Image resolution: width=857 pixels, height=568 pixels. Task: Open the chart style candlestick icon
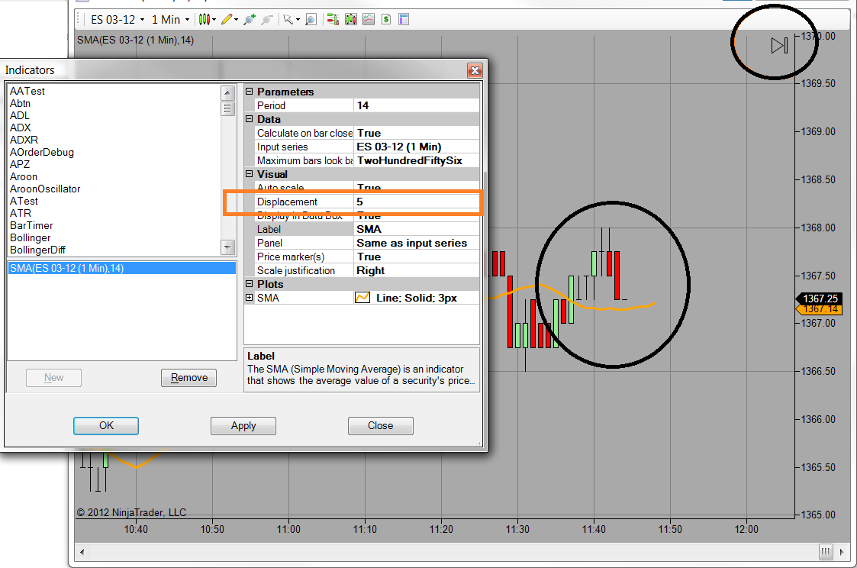(x=204, y=20)
